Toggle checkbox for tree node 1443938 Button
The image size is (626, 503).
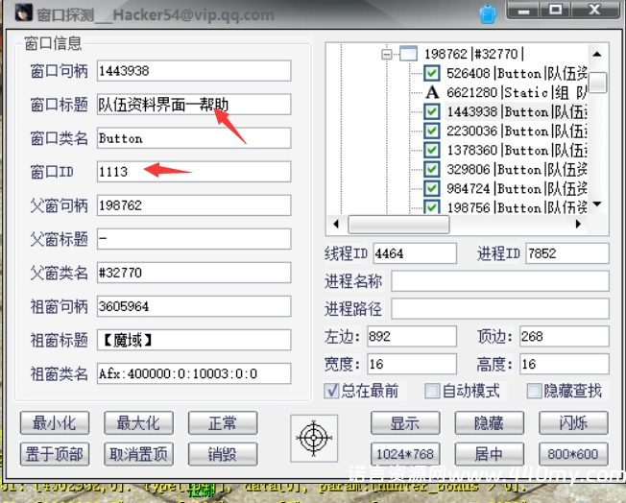(x=431, y=111)
